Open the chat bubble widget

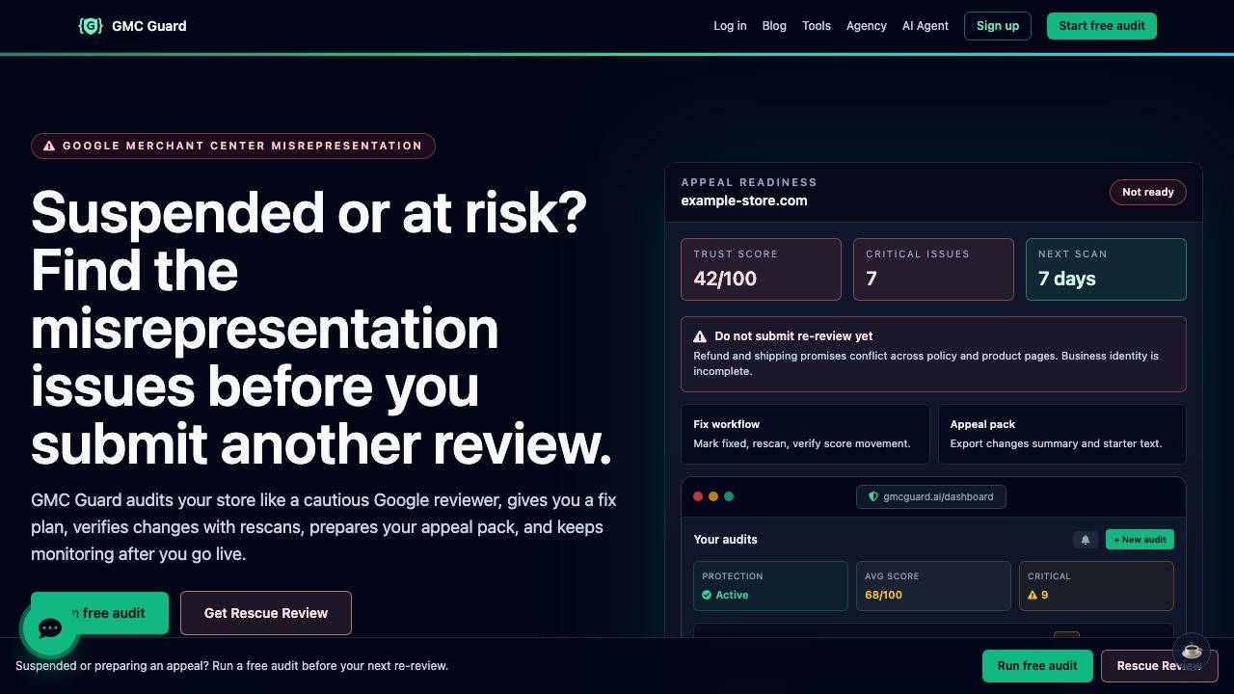click(x=50, y=628)
